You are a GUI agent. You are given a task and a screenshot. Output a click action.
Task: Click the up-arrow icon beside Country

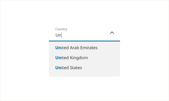[x=112, y=33]
